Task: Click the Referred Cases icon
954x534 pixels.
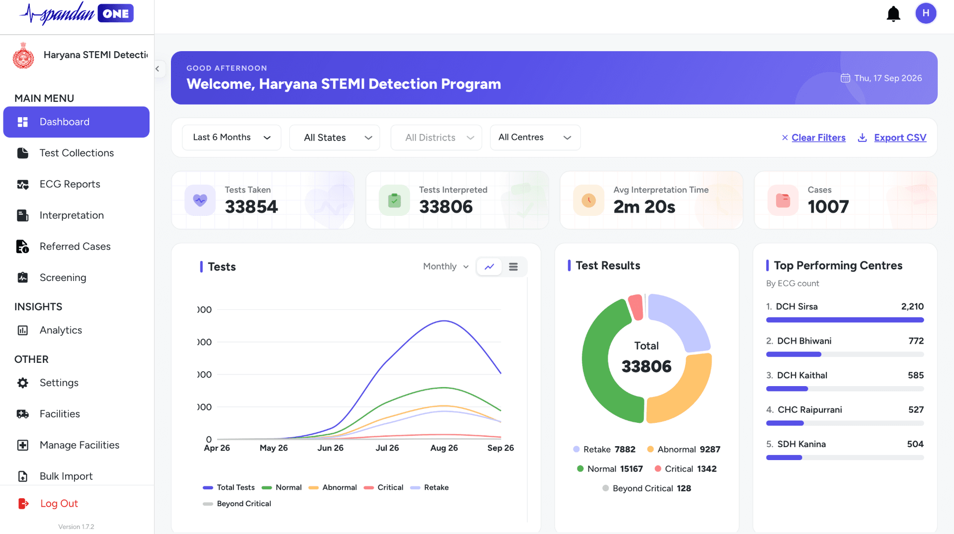Action: coord(22,247)
